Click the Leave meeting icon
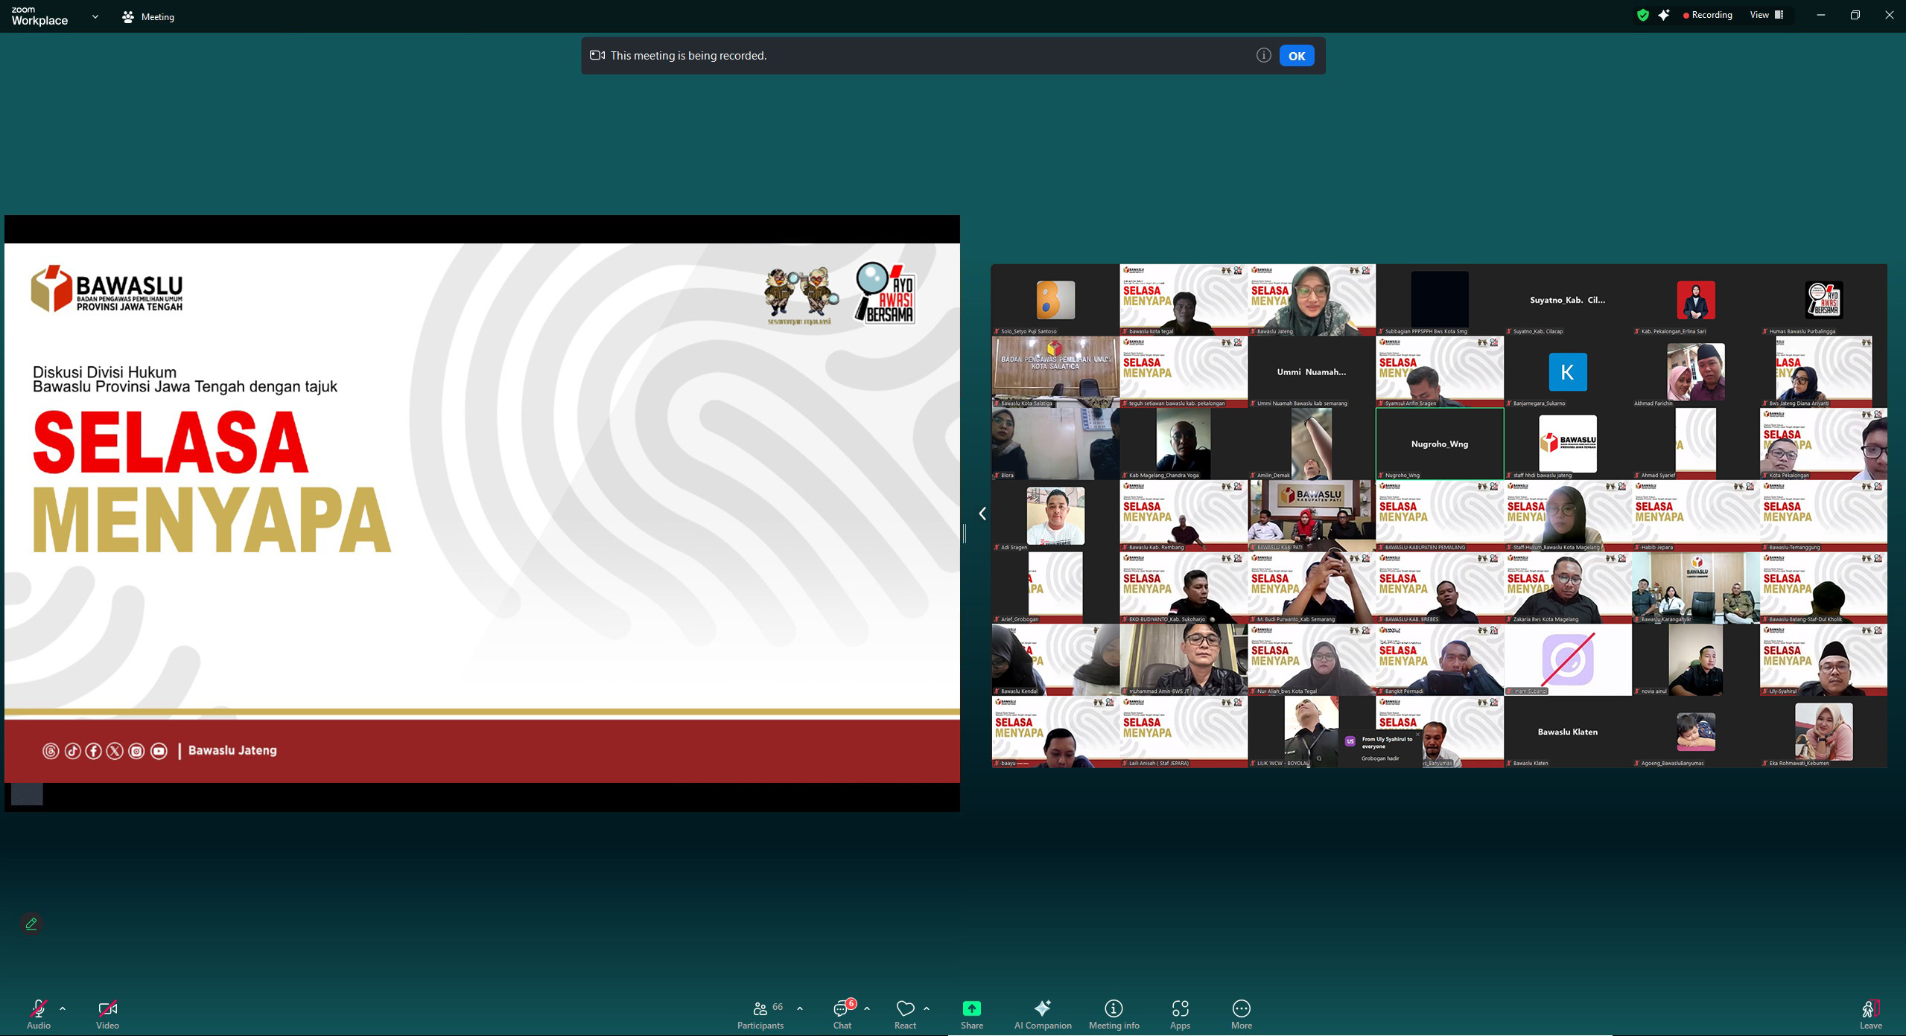 (1870, 1009)
